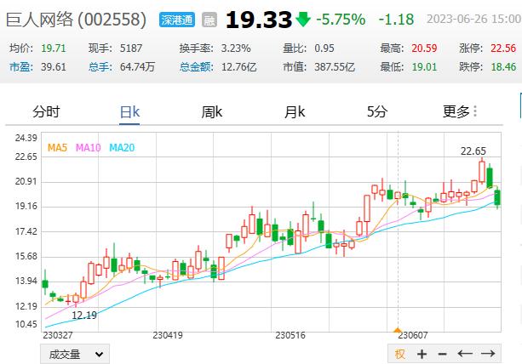Click the -1.18 price change value
The image size is (522, 364).
(397, 20)
